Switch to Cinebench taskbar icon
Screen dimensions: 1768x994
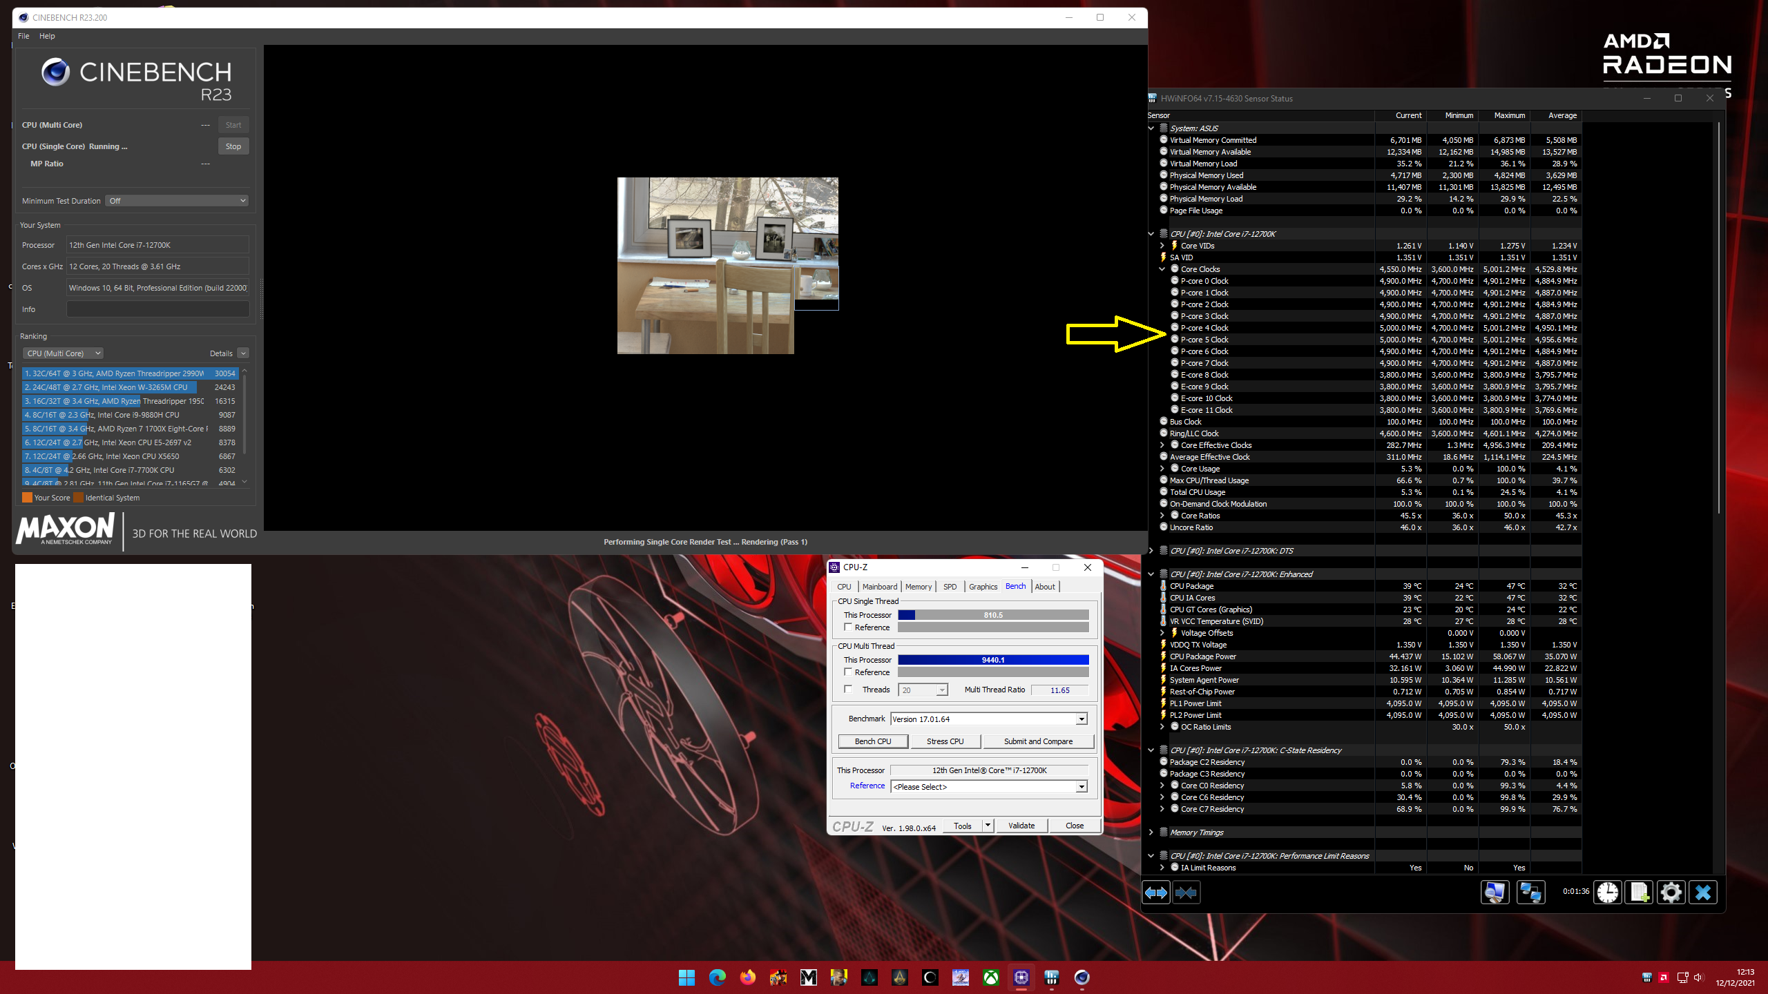click(1082, 977)
